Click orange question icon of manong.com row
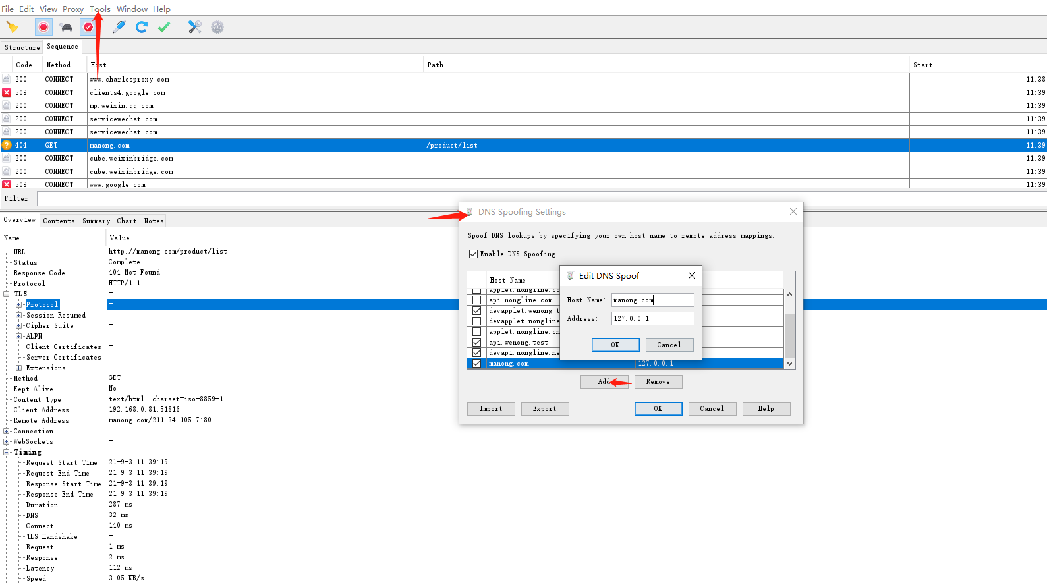1047x585 pixels. coord(7,145)
